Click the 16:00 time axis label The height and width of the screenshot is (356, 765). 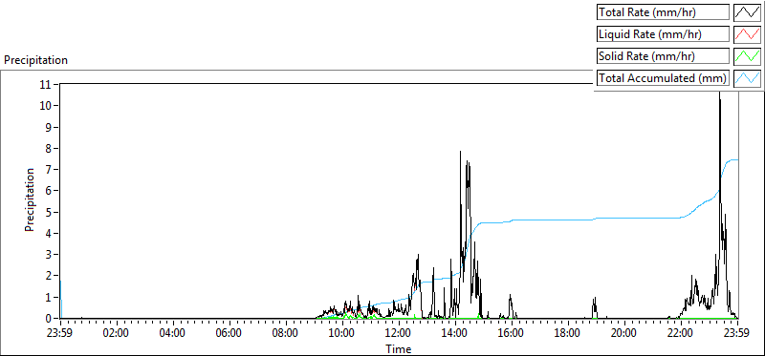click(512, 334)
